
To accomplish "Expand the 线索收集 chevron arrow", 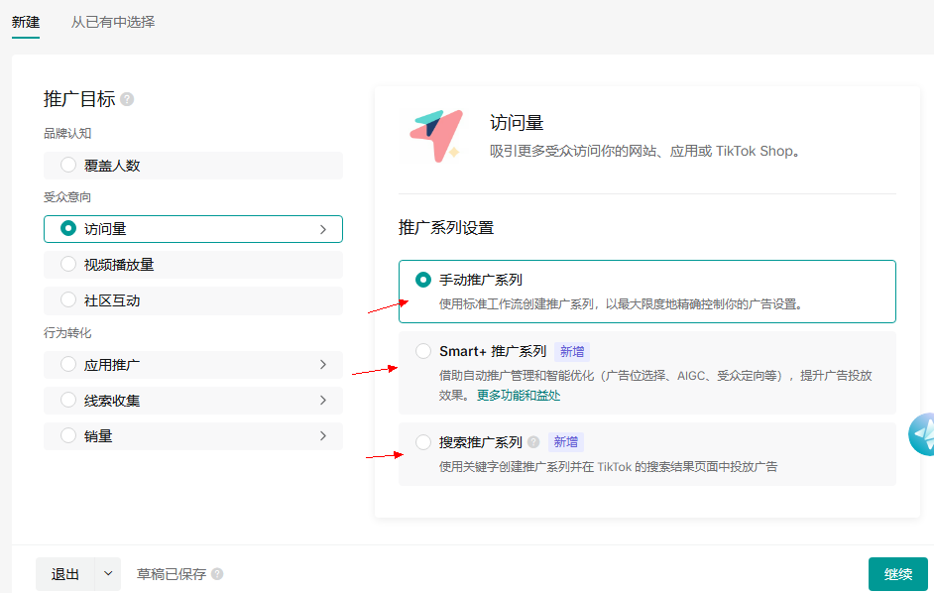I will (x=322, y=401).
